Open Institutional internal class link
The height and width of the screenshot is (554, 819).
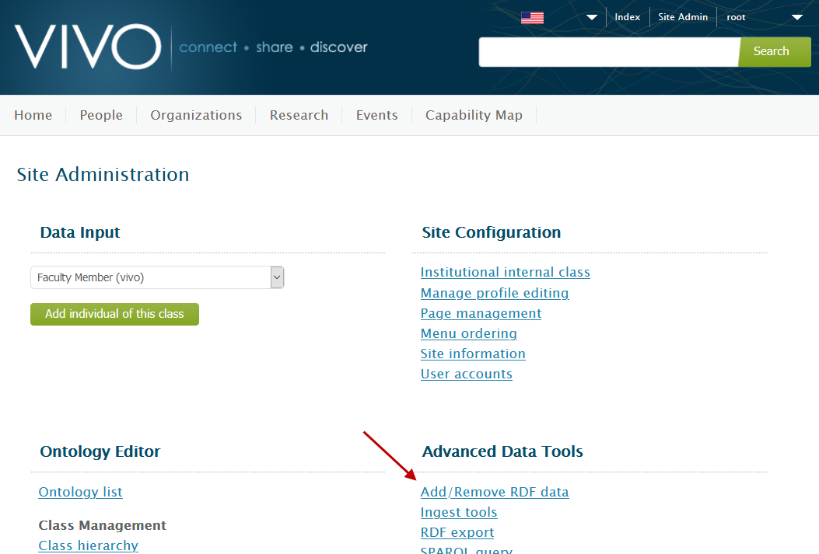tap(505, 272)
